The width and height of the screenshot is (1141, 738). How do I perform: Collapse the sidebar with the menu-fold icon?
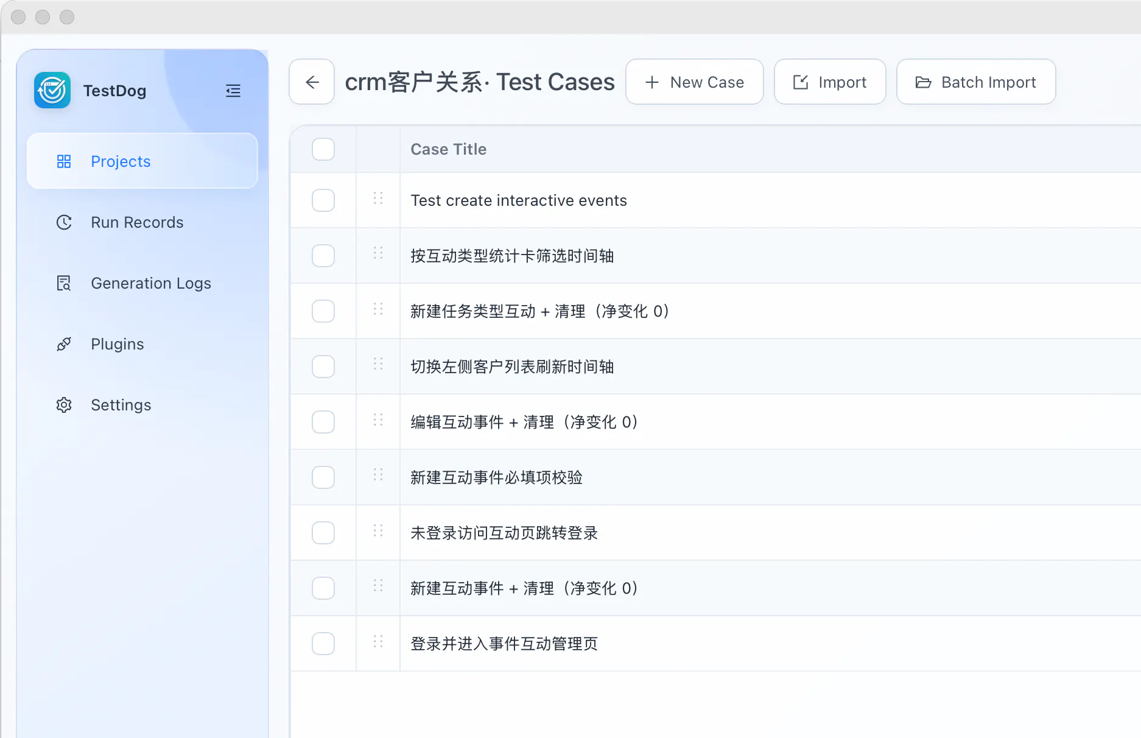(x=233, y=91)
